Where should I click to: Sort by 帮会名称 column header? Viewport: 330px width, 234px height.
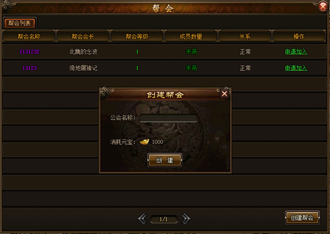[x=29, y=37]
